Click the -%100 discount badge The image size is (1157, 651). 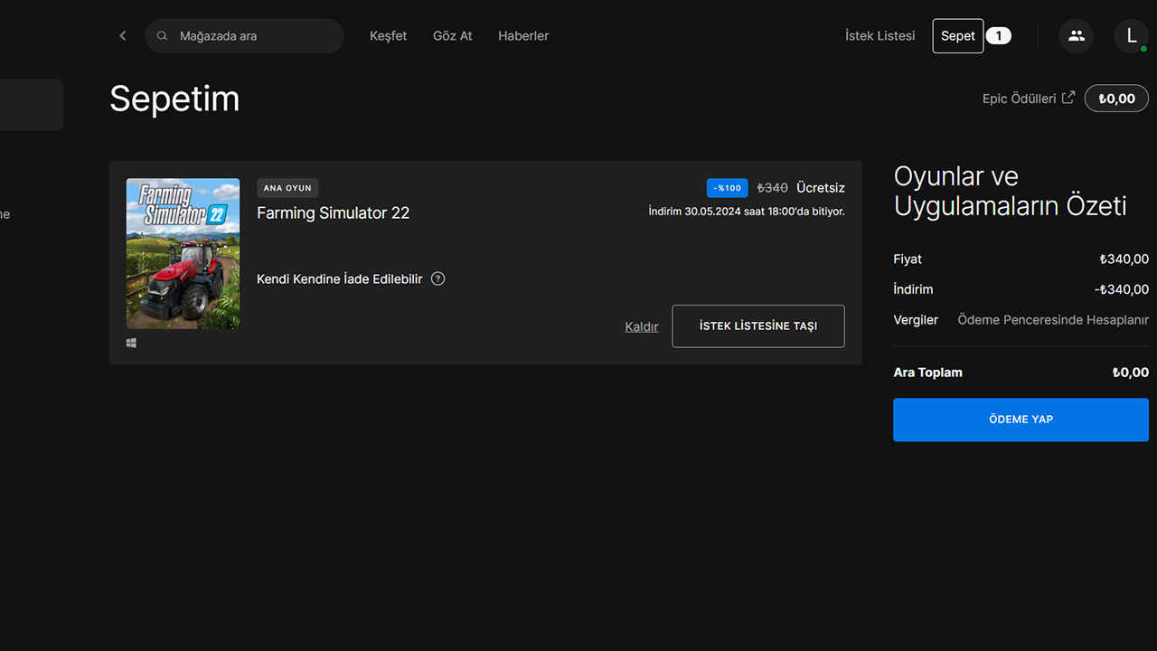[x=728, y=188]
